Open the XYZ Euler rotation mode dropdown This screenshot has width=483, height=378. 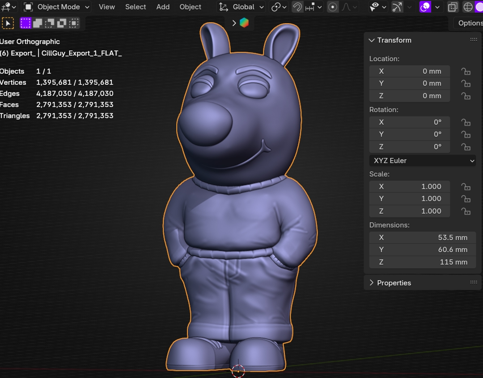[x=422, y=161]
